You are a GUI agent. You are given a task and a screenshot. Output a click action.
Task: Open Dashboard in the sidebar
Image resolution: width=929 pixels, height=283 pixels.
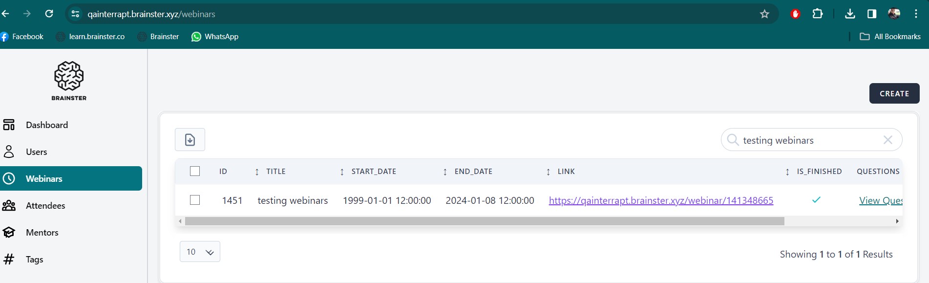coord(47,125)
